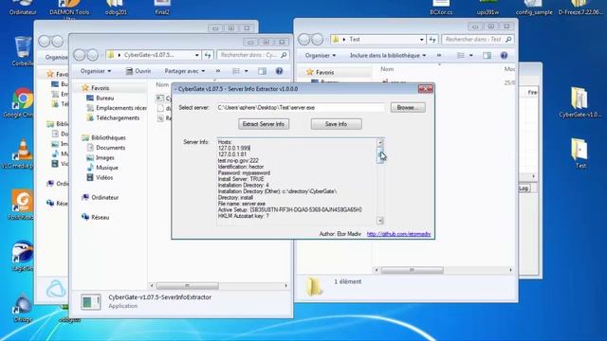Open address bar dropdown in Test window
The height and width of the screenshot is (341, 607).
click(421, 40)
